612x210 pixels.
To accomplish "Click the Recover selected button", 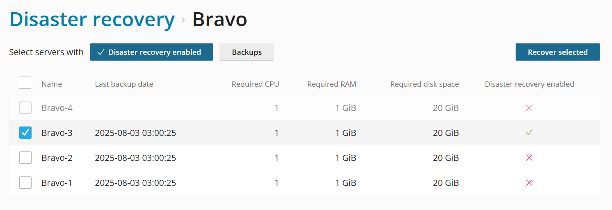I will point(557,52).
